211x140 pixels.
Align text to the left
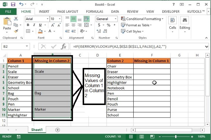click(x=67, y=25)
